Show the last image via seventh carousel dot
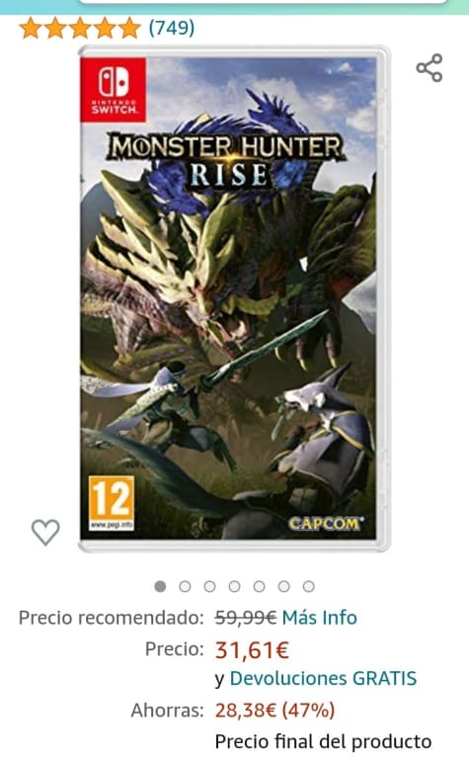This screenshot has height=760, width=469. click(309, 586)
